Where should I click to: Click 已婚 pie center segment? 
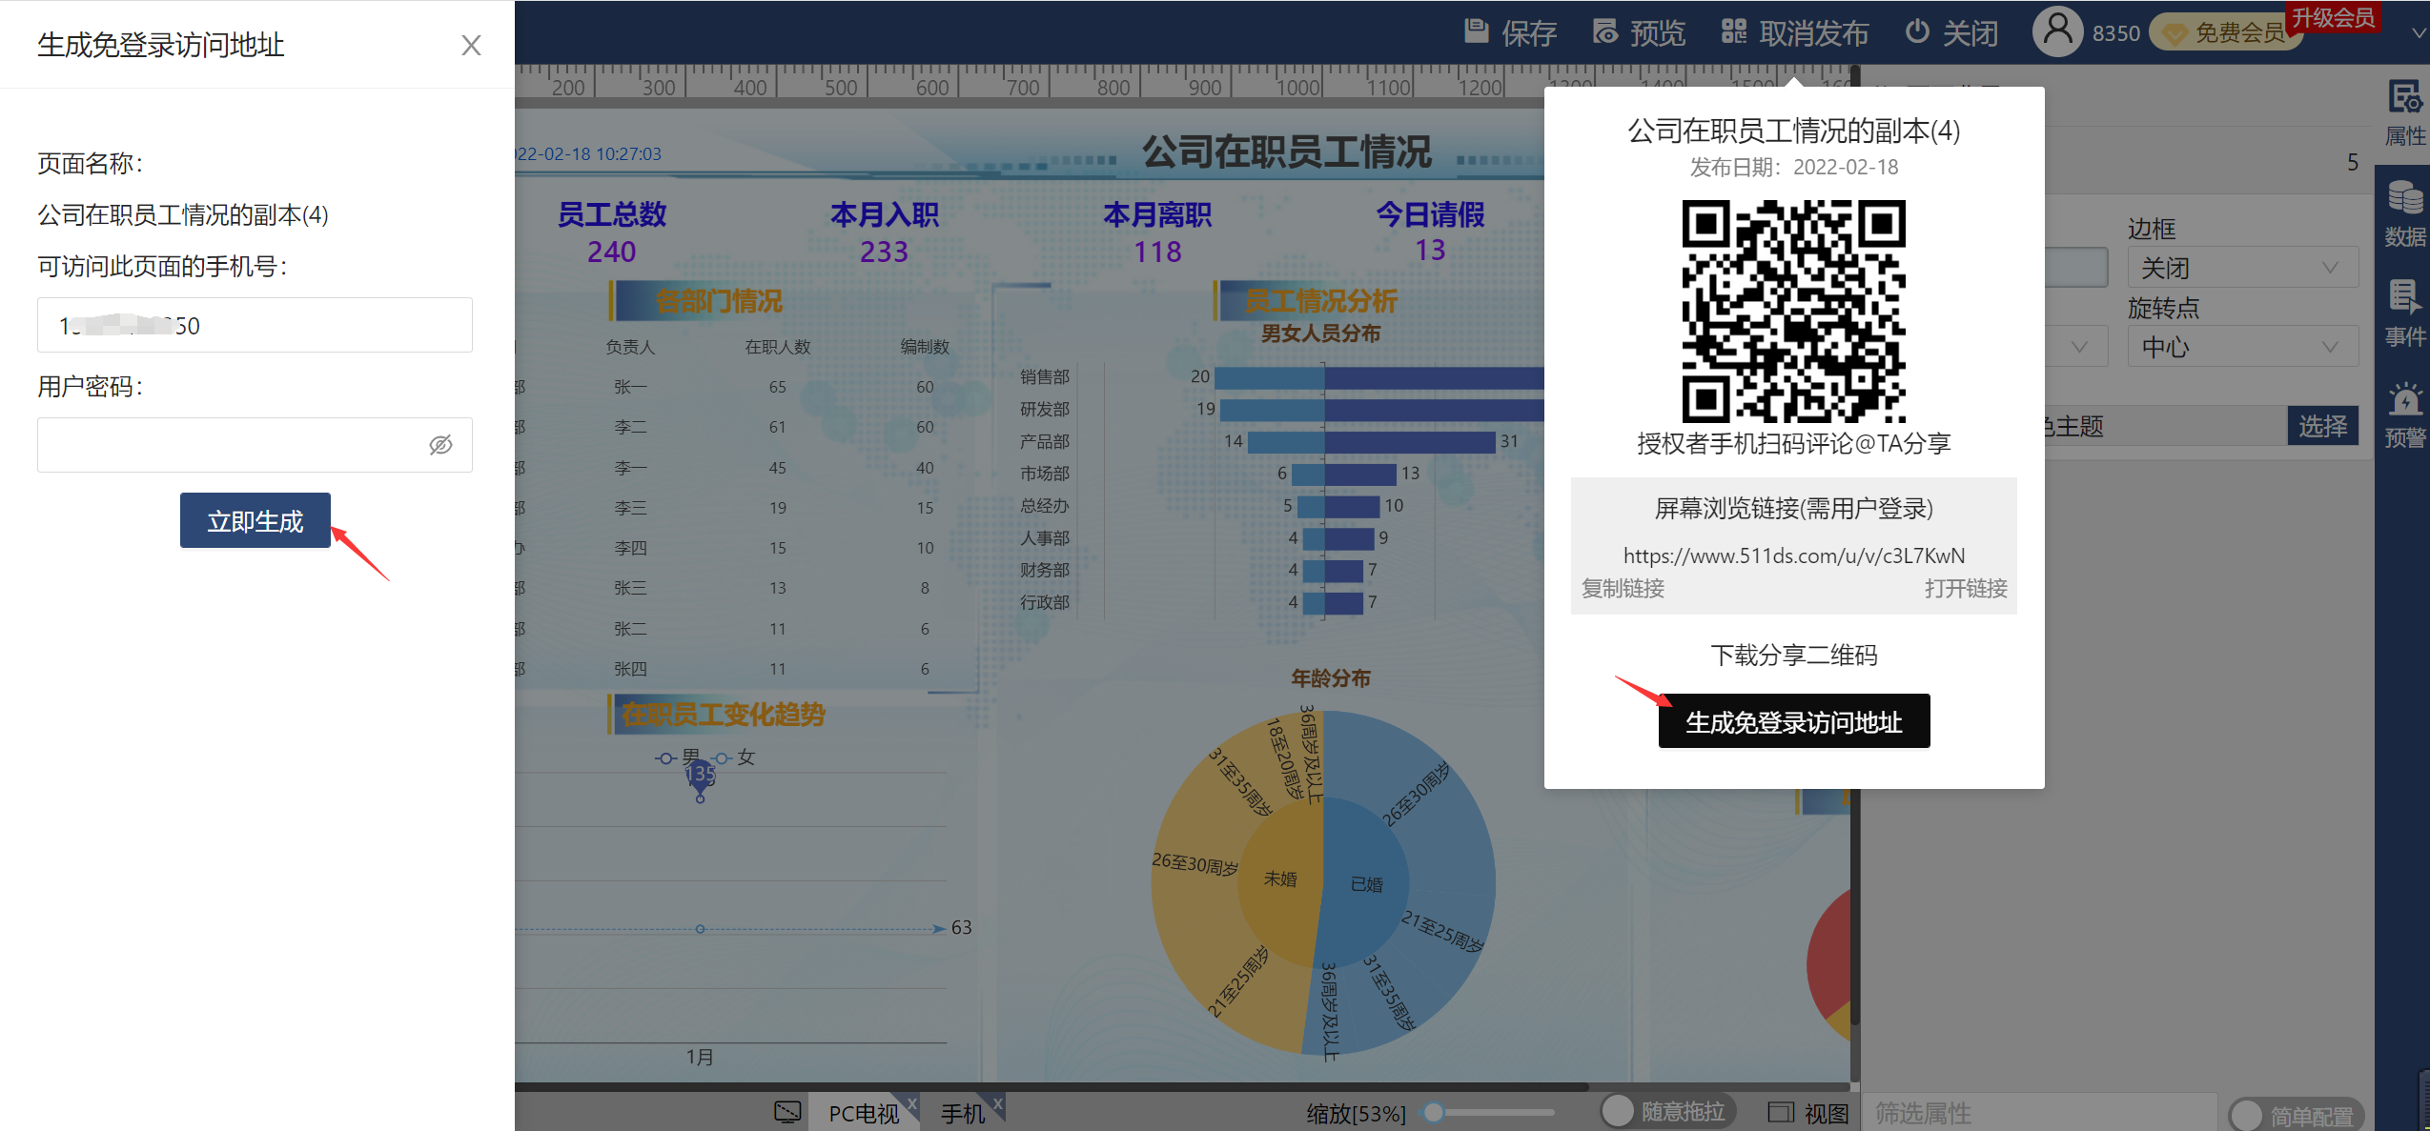point(1366,884)
